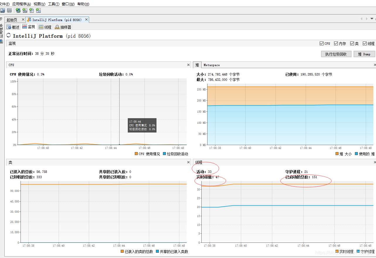Close the 类 classes chart panel
This screenshot has height=258, width=376.
click(188, 162)
